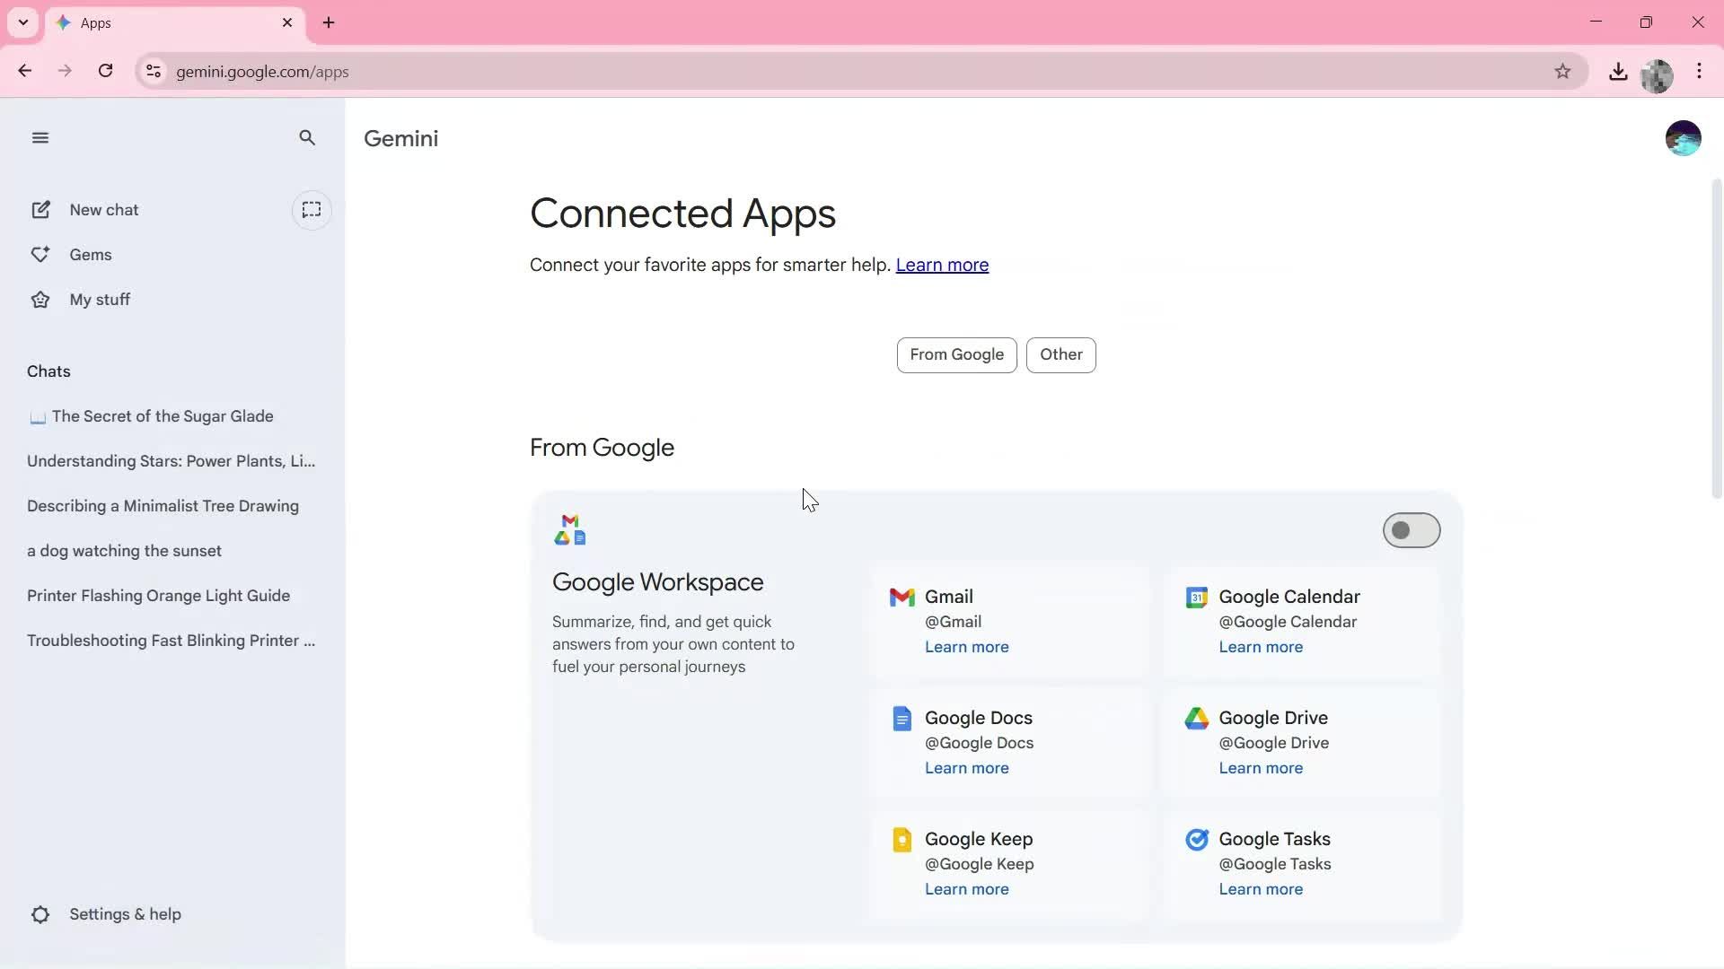Click the bookmark star in the address bar
This screenshot has height=969, width=1724.
[1563, 71]
